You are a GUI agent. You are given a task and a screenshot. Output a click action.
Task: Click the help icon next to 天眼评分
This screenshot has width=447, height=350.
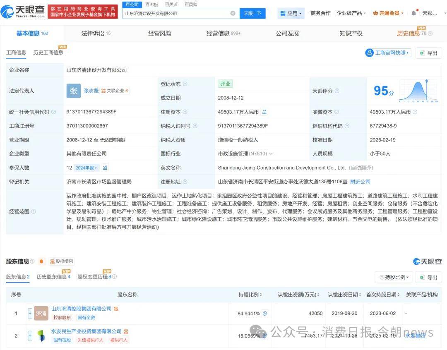coord(337,91)
